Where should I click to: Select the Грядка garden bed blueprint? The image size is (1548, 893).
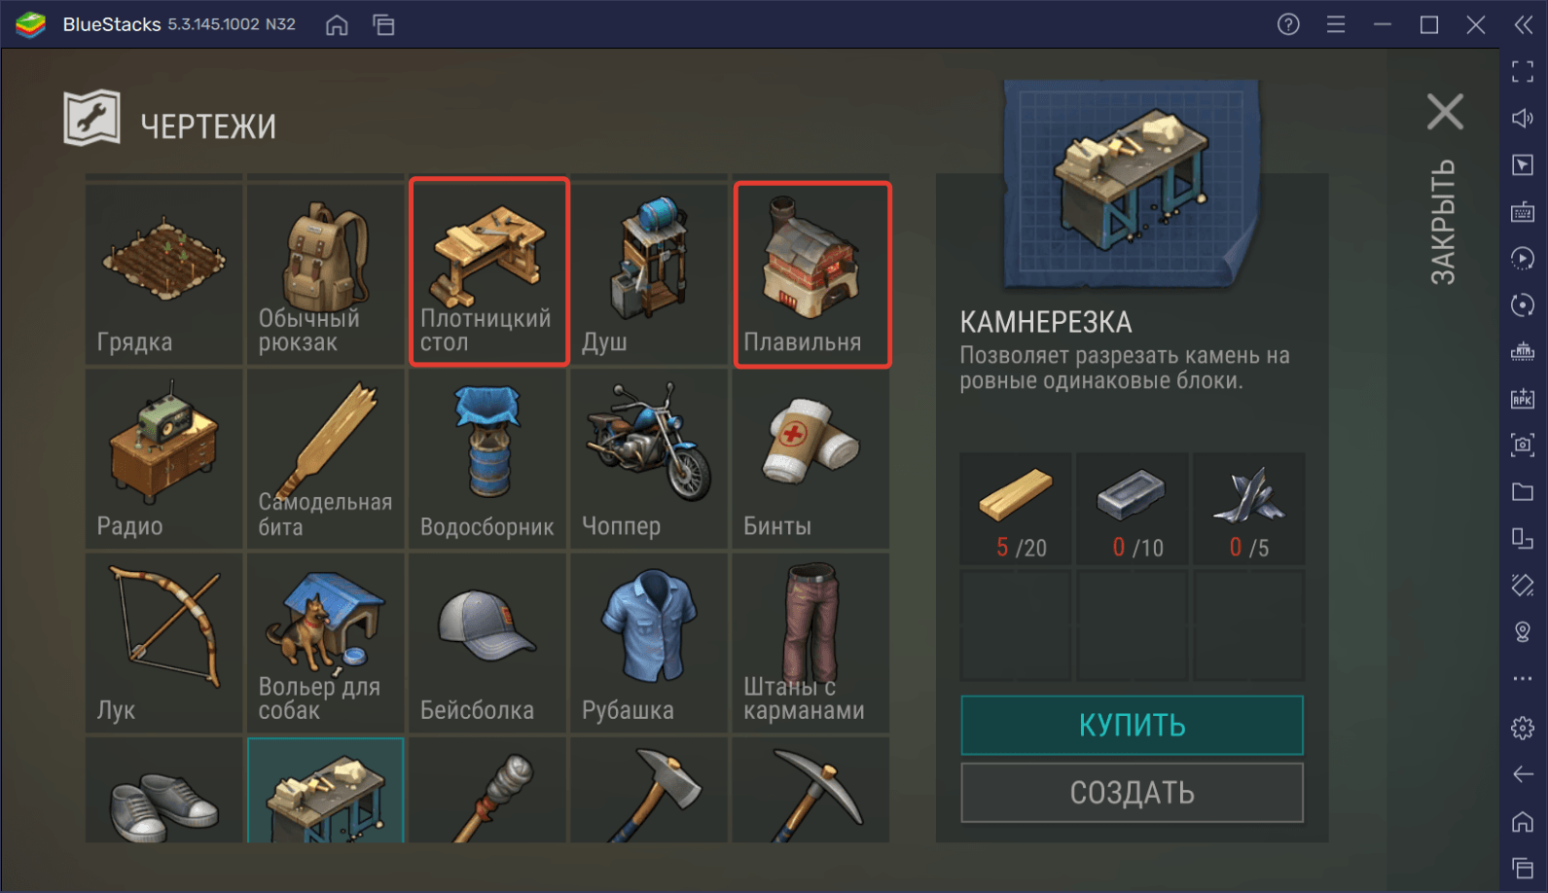[x=163, y=274]
